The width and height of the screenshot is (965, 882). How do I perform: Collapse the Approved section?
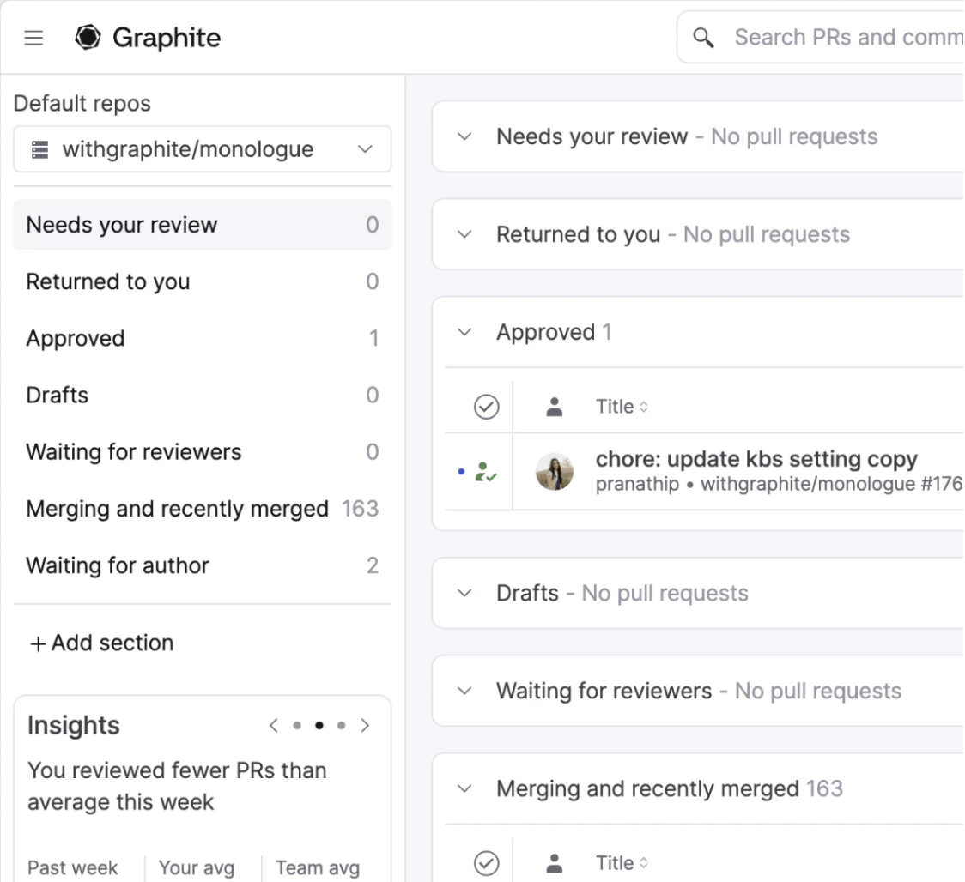[464, 332]
